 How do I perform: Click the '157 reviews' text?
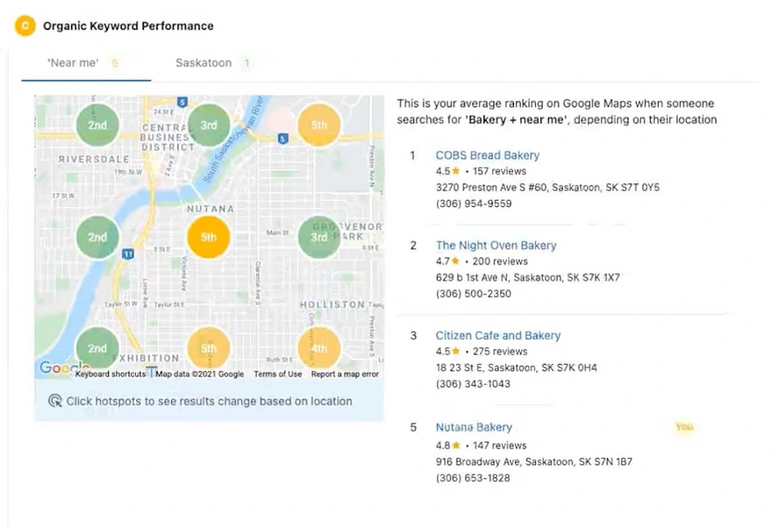pyautogui.click(x=499, y=171)
